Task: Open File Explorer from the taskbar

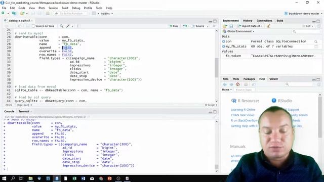Action: (30, 178)
